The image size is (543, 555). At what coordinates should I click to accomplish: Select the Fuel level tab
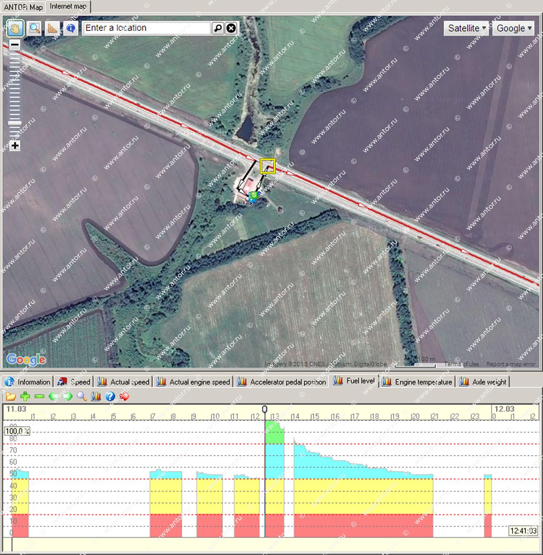[354, 381]
